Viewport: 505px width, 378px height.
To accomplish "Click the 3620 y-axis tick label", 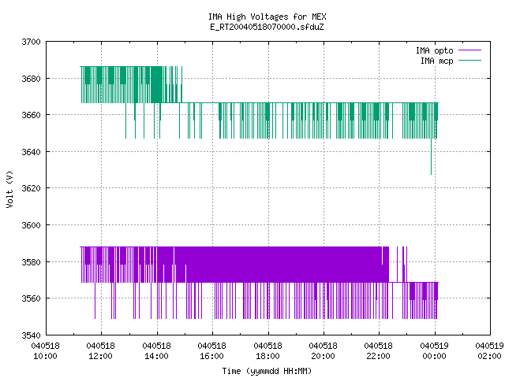I will click(31, 188).
